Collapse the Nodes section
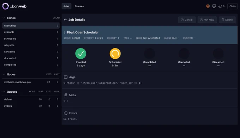 click(4, 74)
